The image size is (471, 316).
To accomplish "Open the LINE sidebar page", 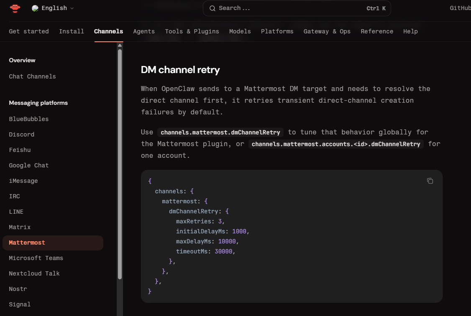I will 16,212.
